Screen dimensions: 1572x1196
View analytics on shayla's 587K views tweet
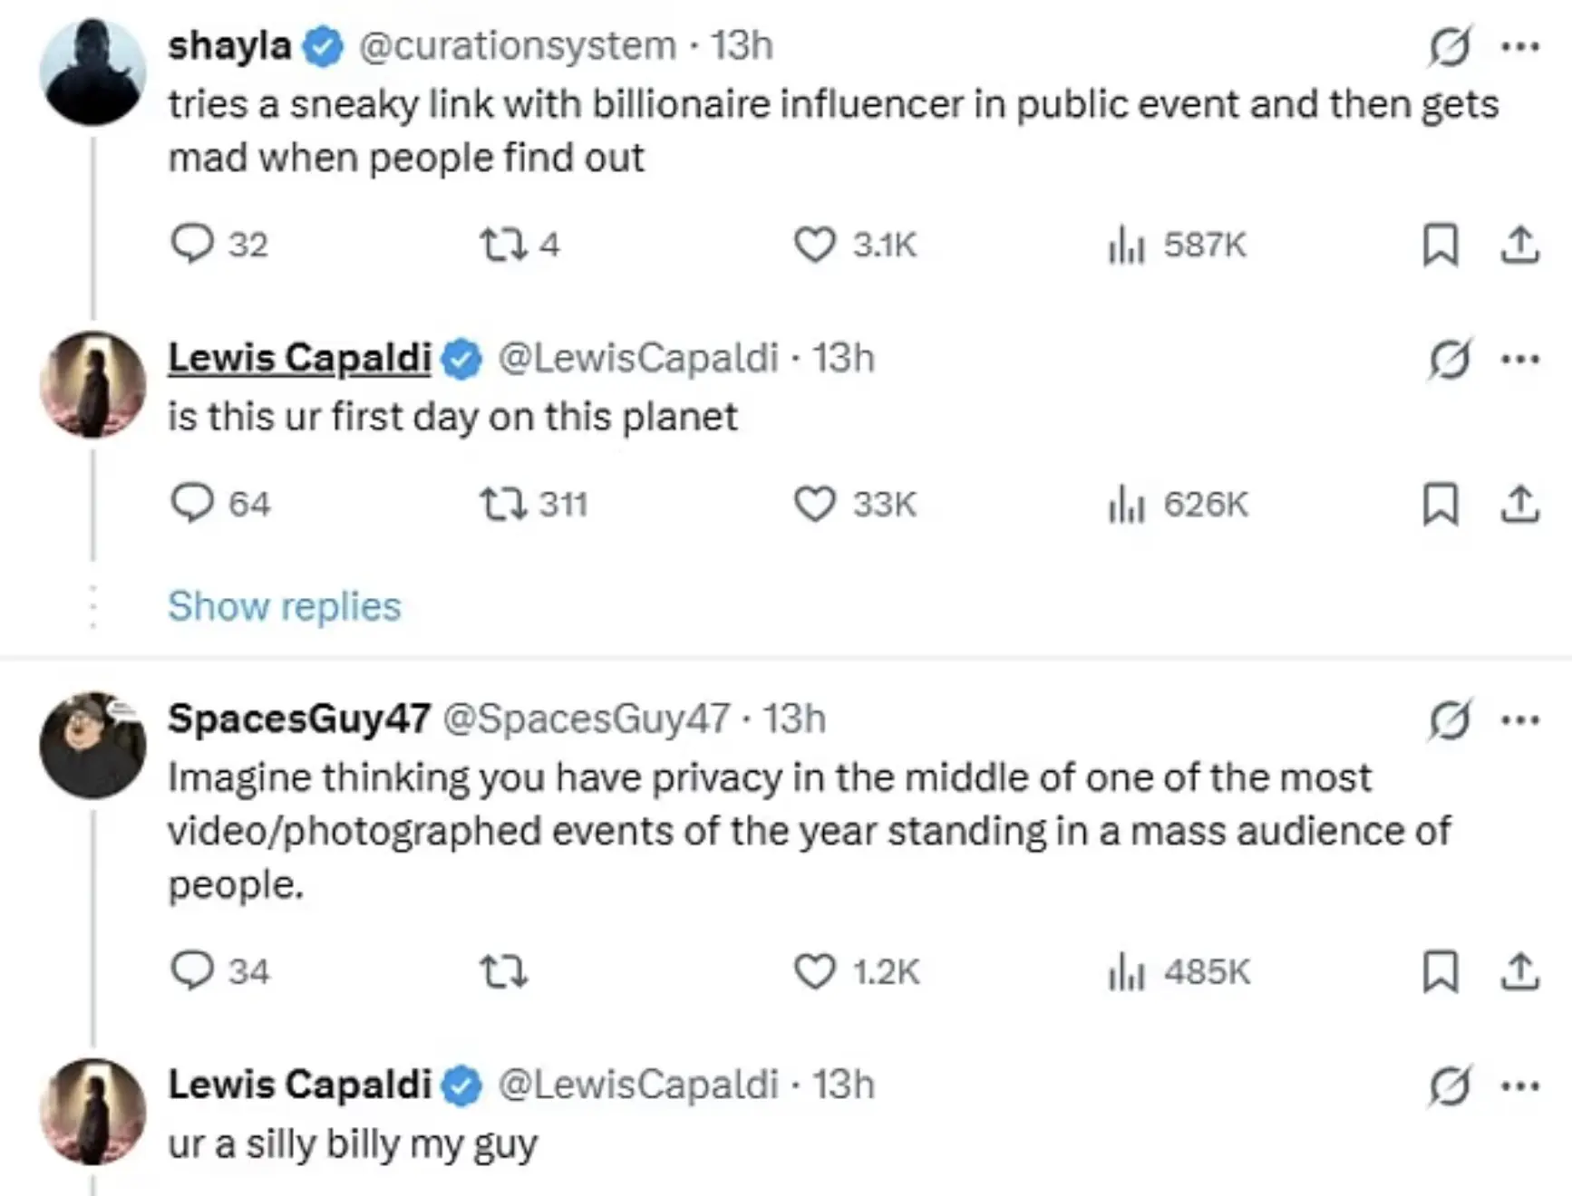pos(1127,245)
